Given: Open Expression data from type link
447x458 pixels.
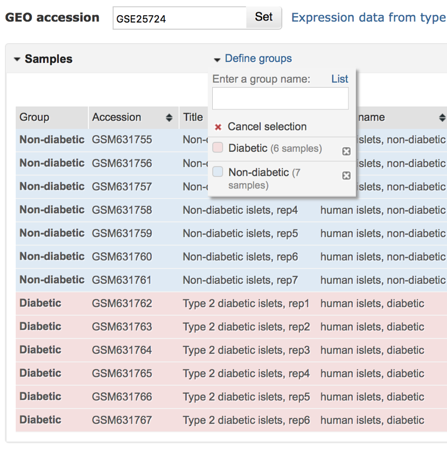Looking at the screenshot, I should (x=368, y=17).
